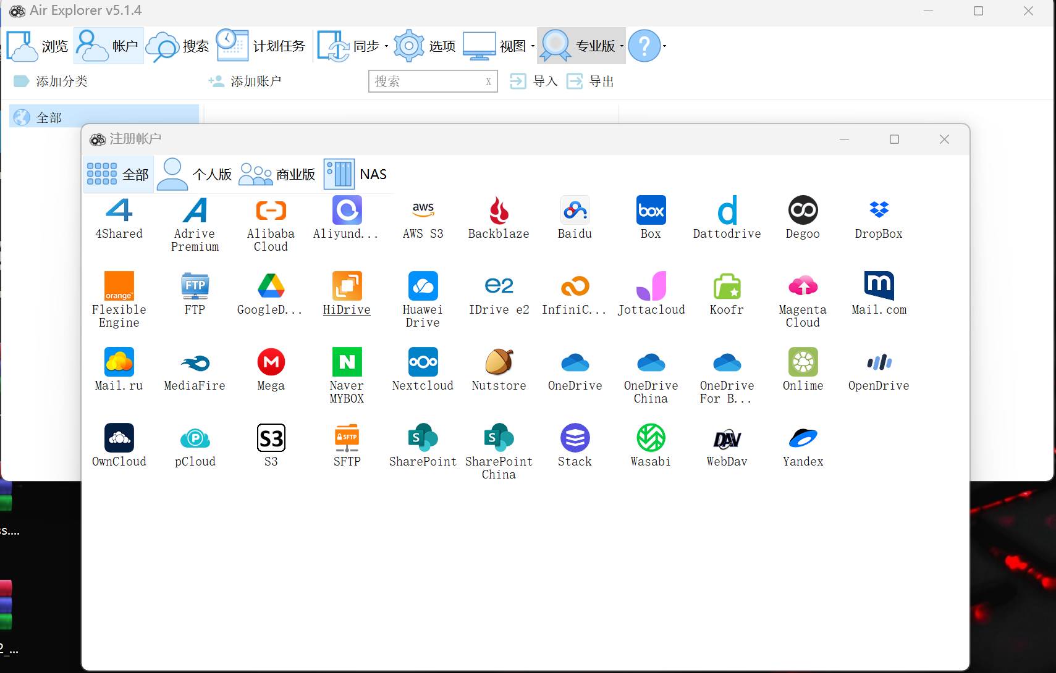Switch to the 商业版 tab
This screenshot has width=1056, height=673.
(x=277, y=175)
